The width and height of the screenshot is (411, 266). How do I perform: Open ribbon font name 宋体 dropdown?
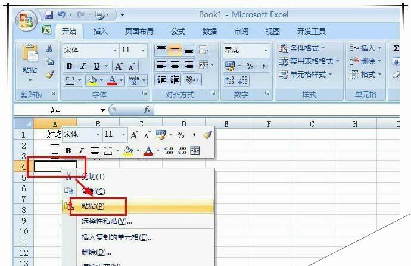click(x=115, y=50)
